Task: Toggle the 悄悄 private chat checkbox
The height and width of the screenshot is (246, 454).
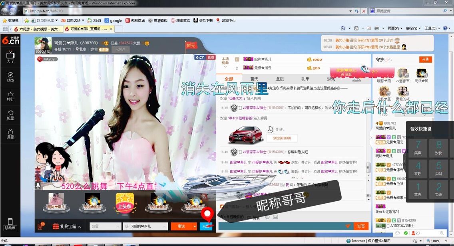Action: (249, 218)
